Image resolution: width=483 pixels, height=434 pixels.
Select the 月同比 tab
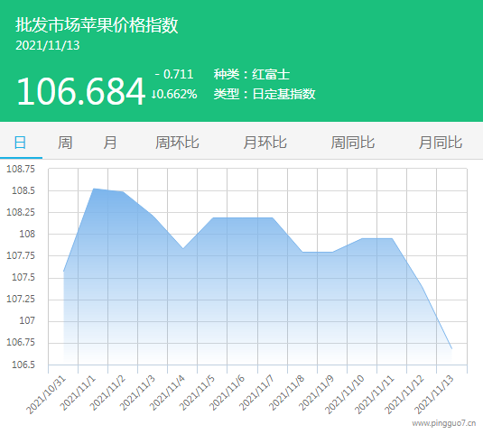(441, 143)
